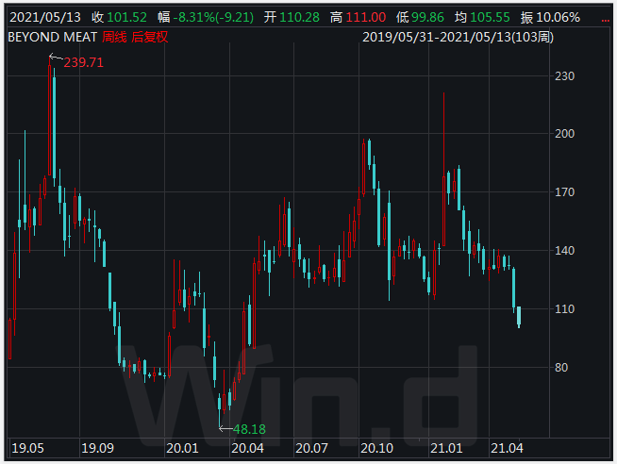
Task: Click the 239.71 peak price annotation
Action: point(83,62)
